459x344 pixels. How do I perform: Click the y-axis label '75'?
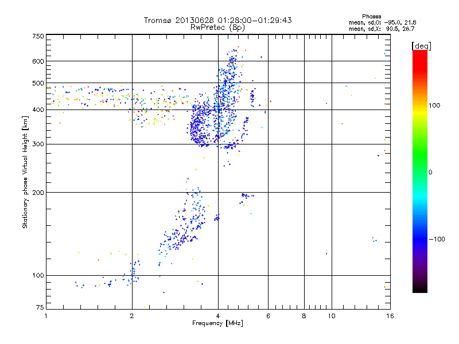[x=40, y=307]
